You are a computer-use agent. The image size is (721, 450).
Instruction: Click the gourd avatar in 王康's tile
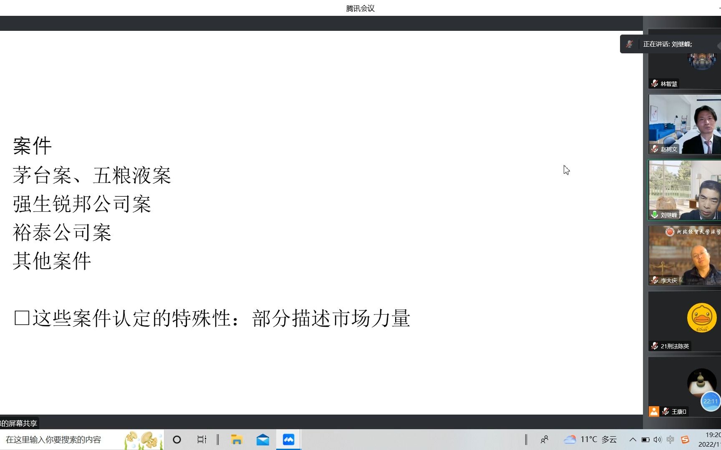point(702,382)
